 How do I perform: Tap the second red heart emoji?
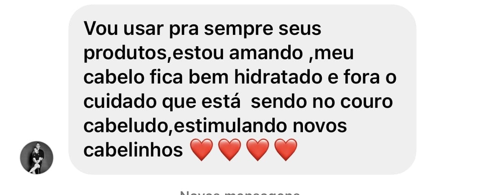click(230, 150)
